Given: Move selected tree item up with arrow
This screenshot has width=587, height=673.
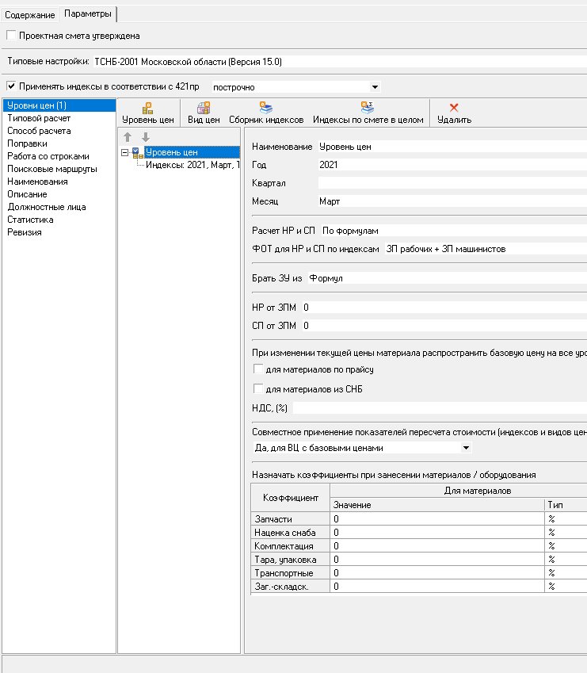Looking at the screenshot, I should 128,137.
